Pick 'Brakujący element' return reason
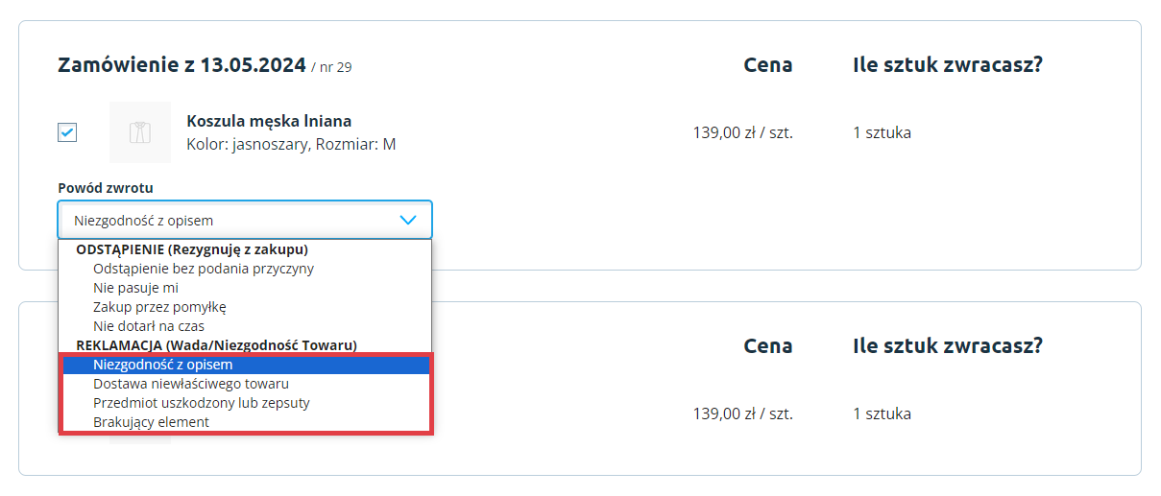 [x=151, y=422]
